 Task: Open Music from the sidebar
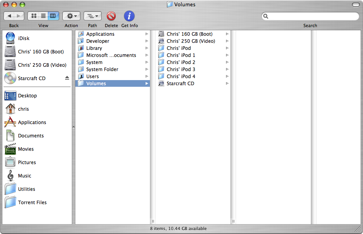coord(37,175)
